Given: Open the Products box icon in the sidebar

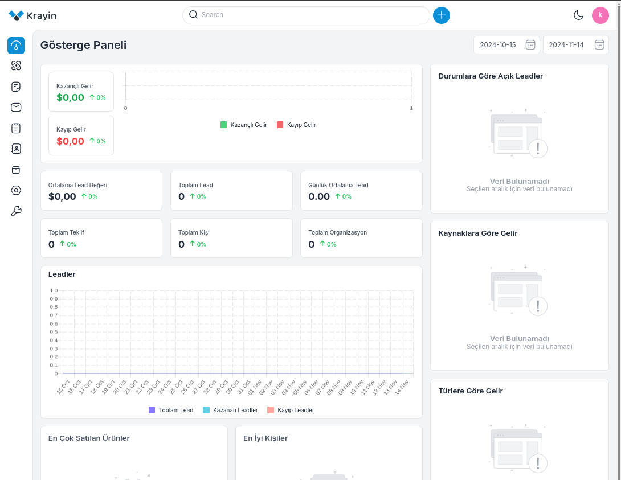Looking at the screenshot, I should tap(16, 170).
